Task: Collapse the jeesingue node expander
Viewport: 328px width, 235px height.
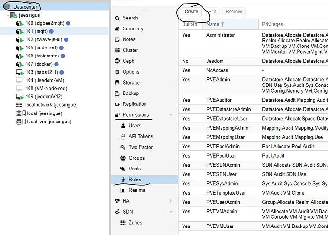Action: 8,15
